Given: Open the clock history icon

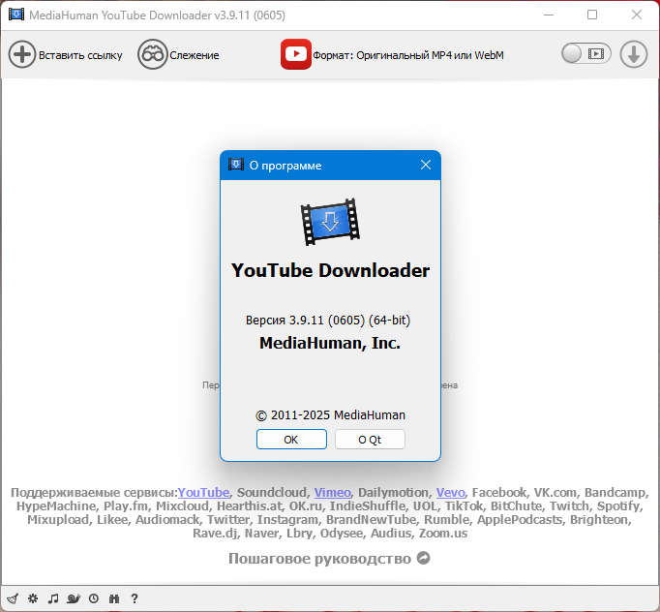Looking at the screenshot, I should pos(94,598).
